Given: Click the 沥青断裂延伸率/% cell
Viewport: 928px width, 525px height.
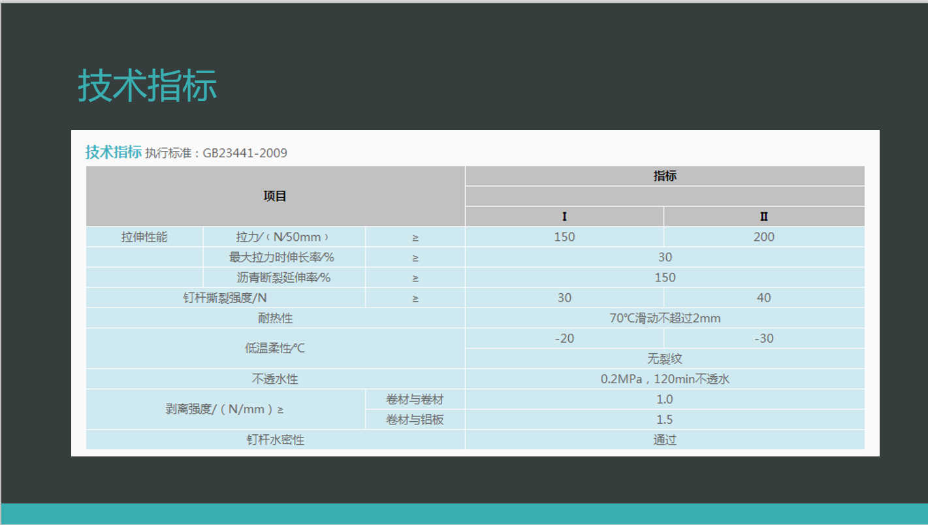Looking at the screenshot, I should [x=284, y=278].
